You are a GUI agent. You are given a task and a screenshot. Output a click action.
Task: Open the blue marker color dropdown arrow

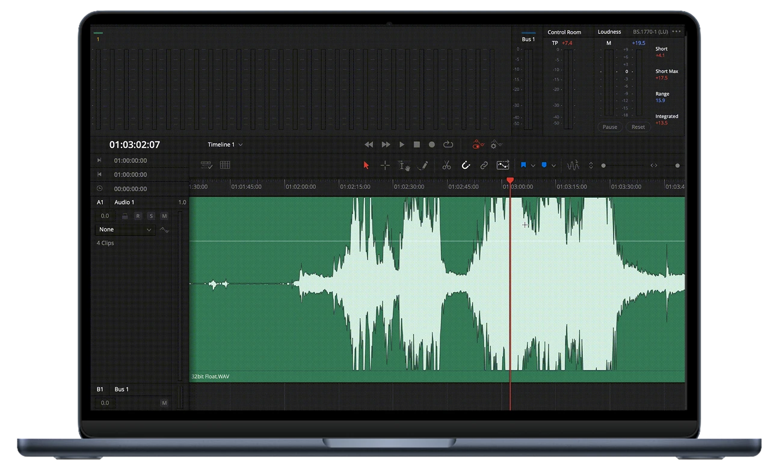[x=553, y=165]
